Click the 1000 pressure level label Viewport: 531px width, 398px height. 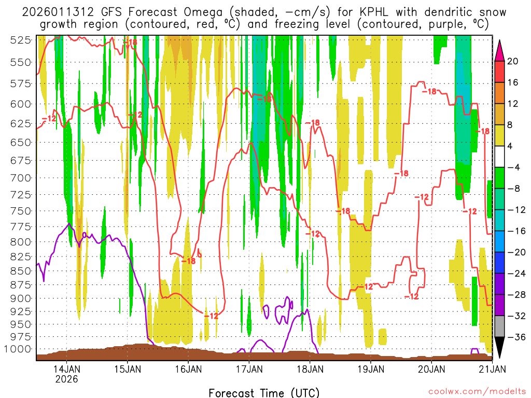(18, 349)
